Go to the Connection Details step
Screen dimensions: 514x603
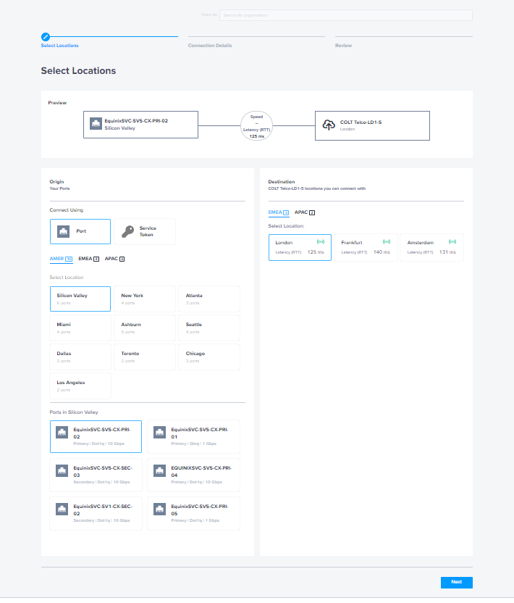(210, 45)
